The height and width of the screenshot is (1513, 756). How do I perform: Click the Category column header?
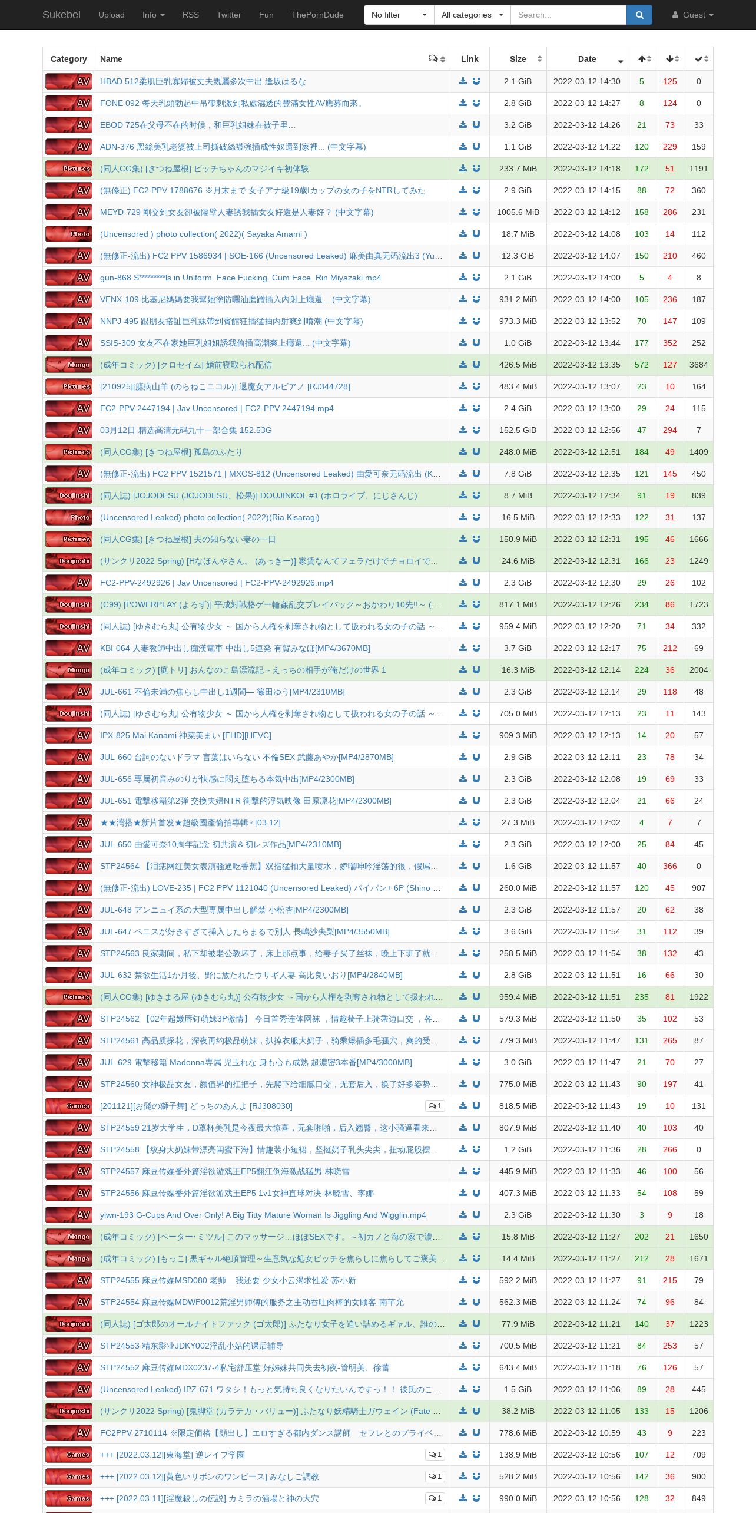point(69,59)
